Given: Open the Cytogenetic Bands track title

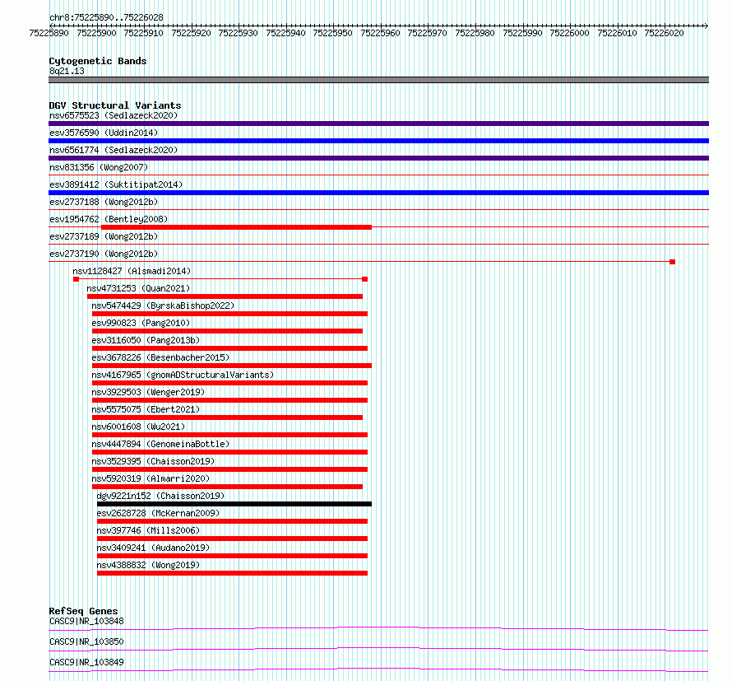Looking at the screenshot, I should 98,61.
